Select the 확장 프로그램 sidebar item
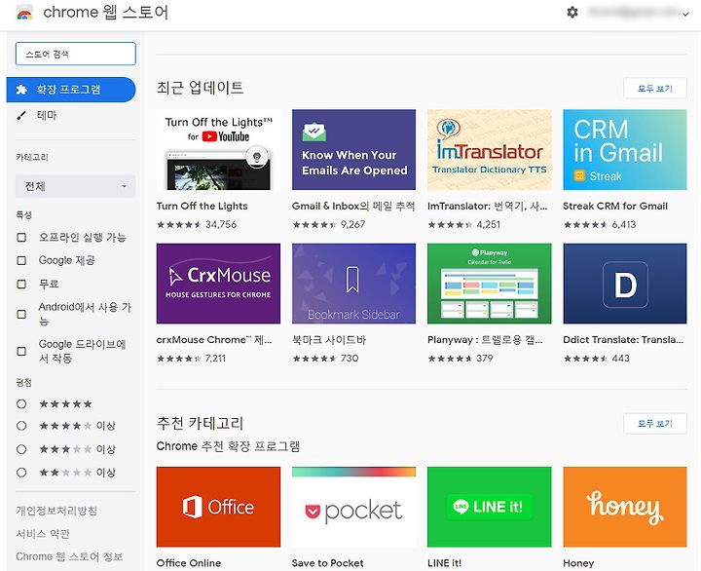 click(71, 90)
